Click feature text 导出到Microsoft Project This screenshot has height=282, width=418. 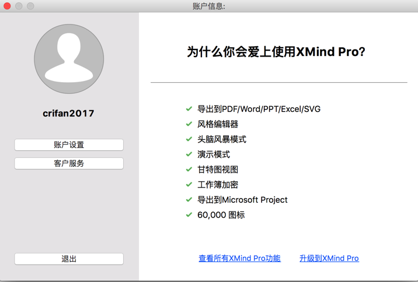[242, 200]
